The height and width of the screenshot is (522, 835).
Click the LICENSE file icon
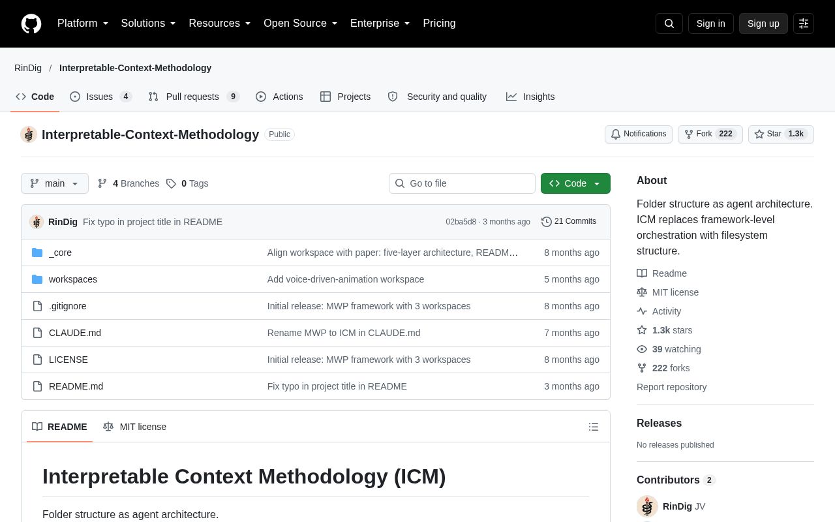click(x=37, y=360)
